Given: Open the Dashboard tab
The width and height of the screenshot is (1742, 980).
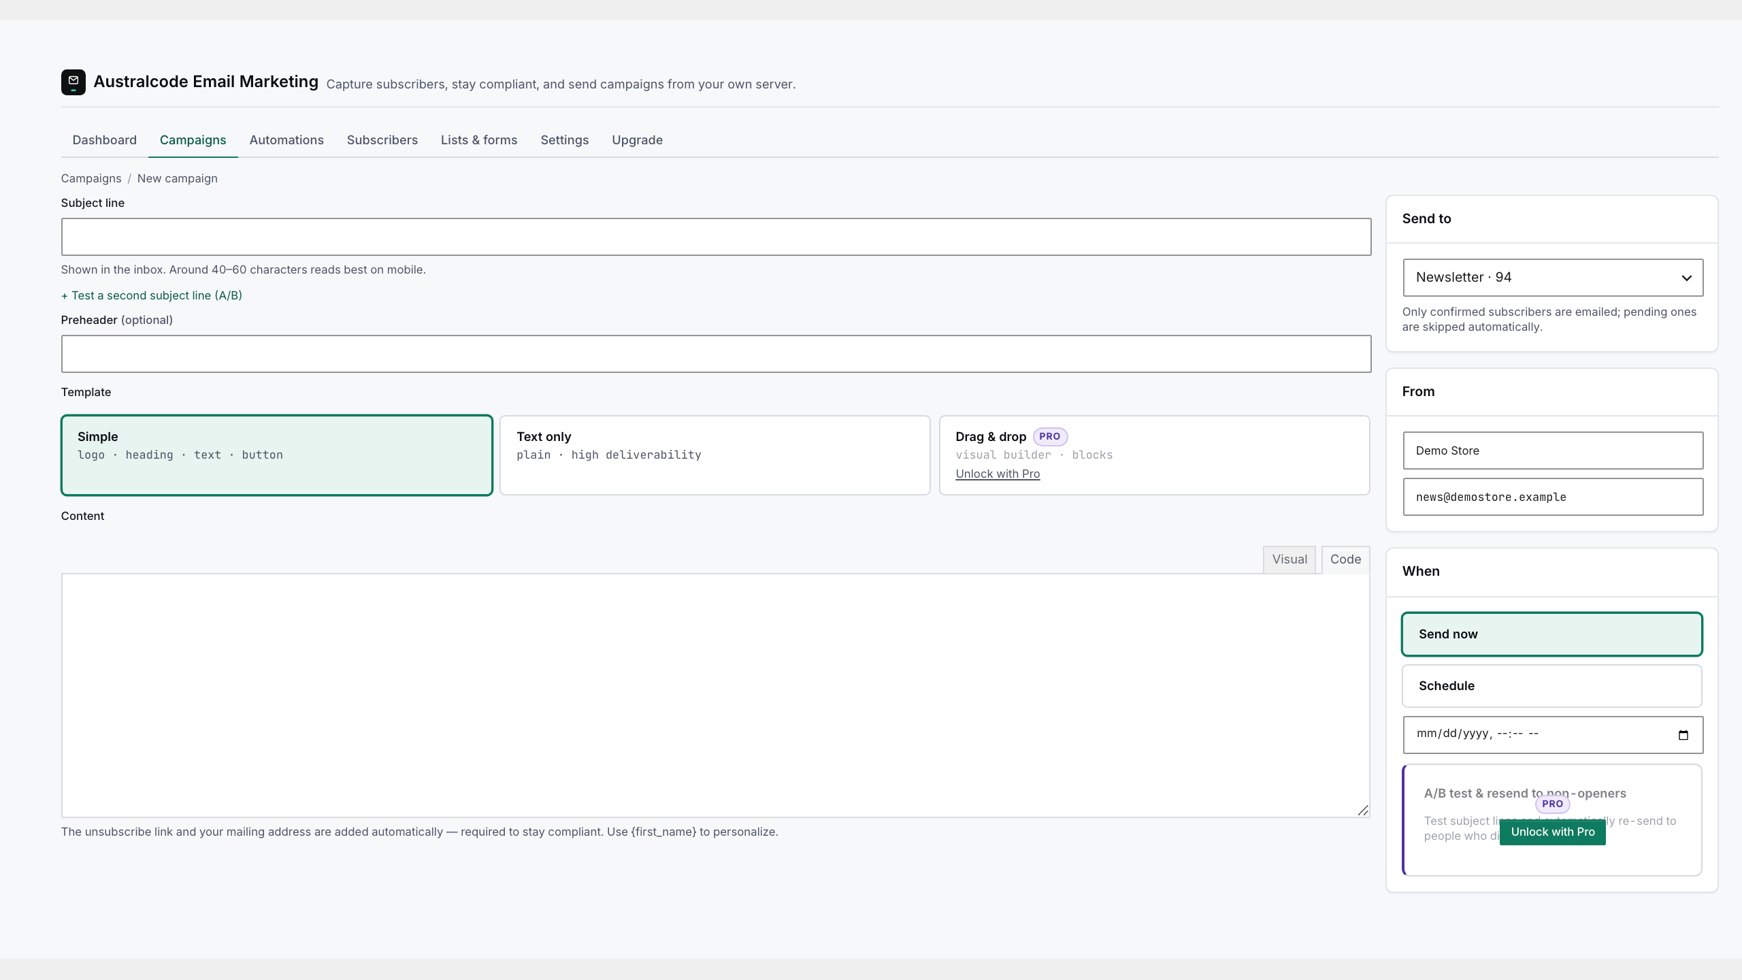Looking at the screenshot, I should pyautogui.click(x=104, y=140).
